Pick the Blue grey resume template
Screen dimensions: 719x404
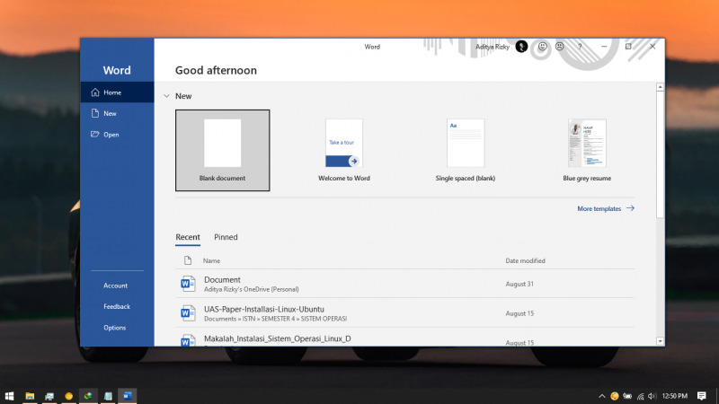tap(587, 150)
